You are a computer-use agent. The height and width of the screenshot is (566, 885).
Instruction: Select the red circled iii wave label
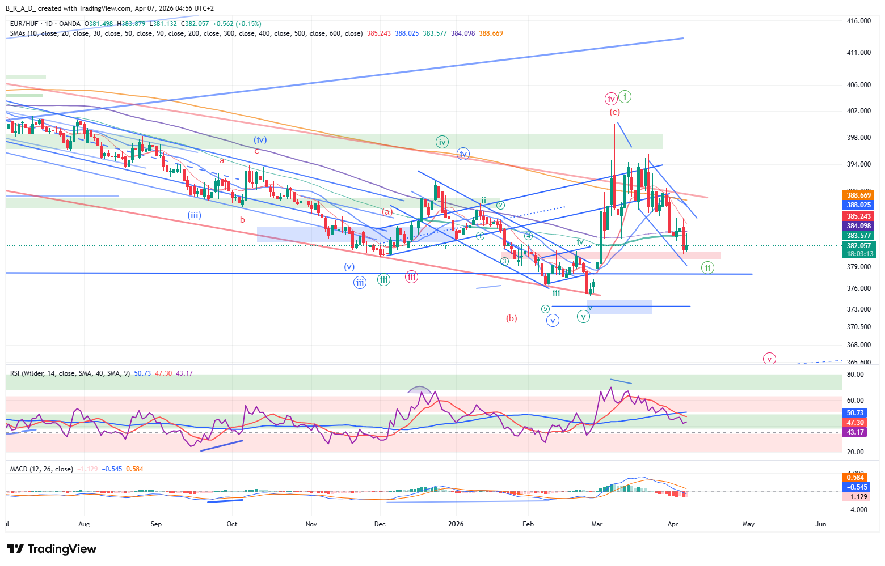point(411,277)
